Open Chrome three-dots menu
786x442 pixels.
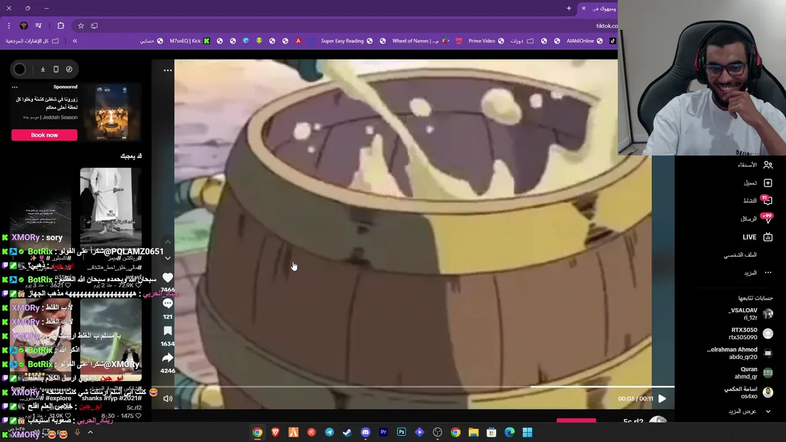click(x=9, y=26)
